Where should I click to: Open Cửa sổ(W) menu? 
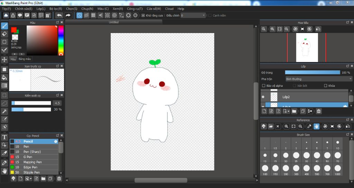click(x=154, y=9)
